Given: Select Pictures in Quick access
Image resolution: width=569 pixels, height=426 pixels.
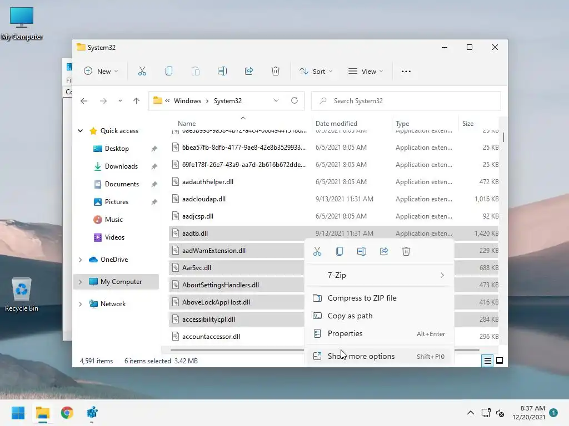Looking at the screenshot, I should [x=117, y=202].
